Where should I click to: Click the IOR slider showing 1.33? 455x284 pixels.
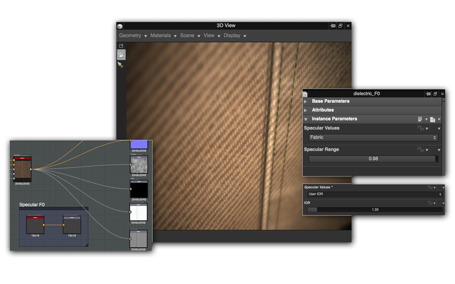pyautogui.click(x=375, y=210)
